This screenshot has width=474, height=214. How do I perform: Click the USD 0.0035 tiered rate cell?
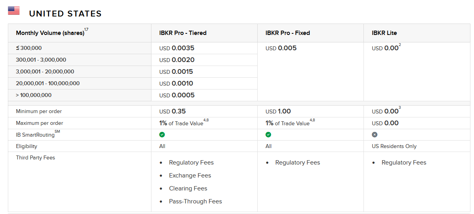tap(177, 48)
